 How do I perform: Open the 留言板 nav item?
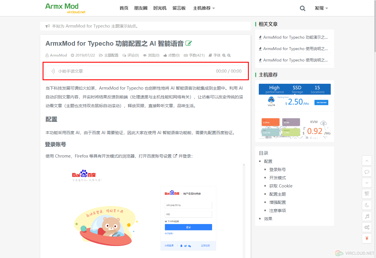pyautogui.click(x=179, y=8)
